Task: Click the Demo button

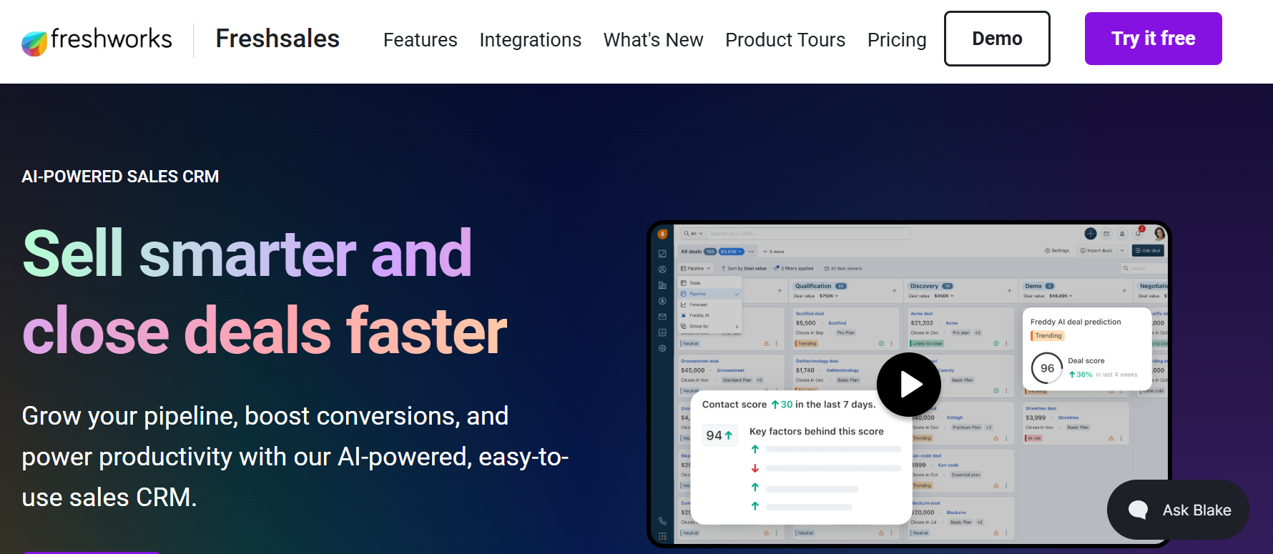Action: 997,39
